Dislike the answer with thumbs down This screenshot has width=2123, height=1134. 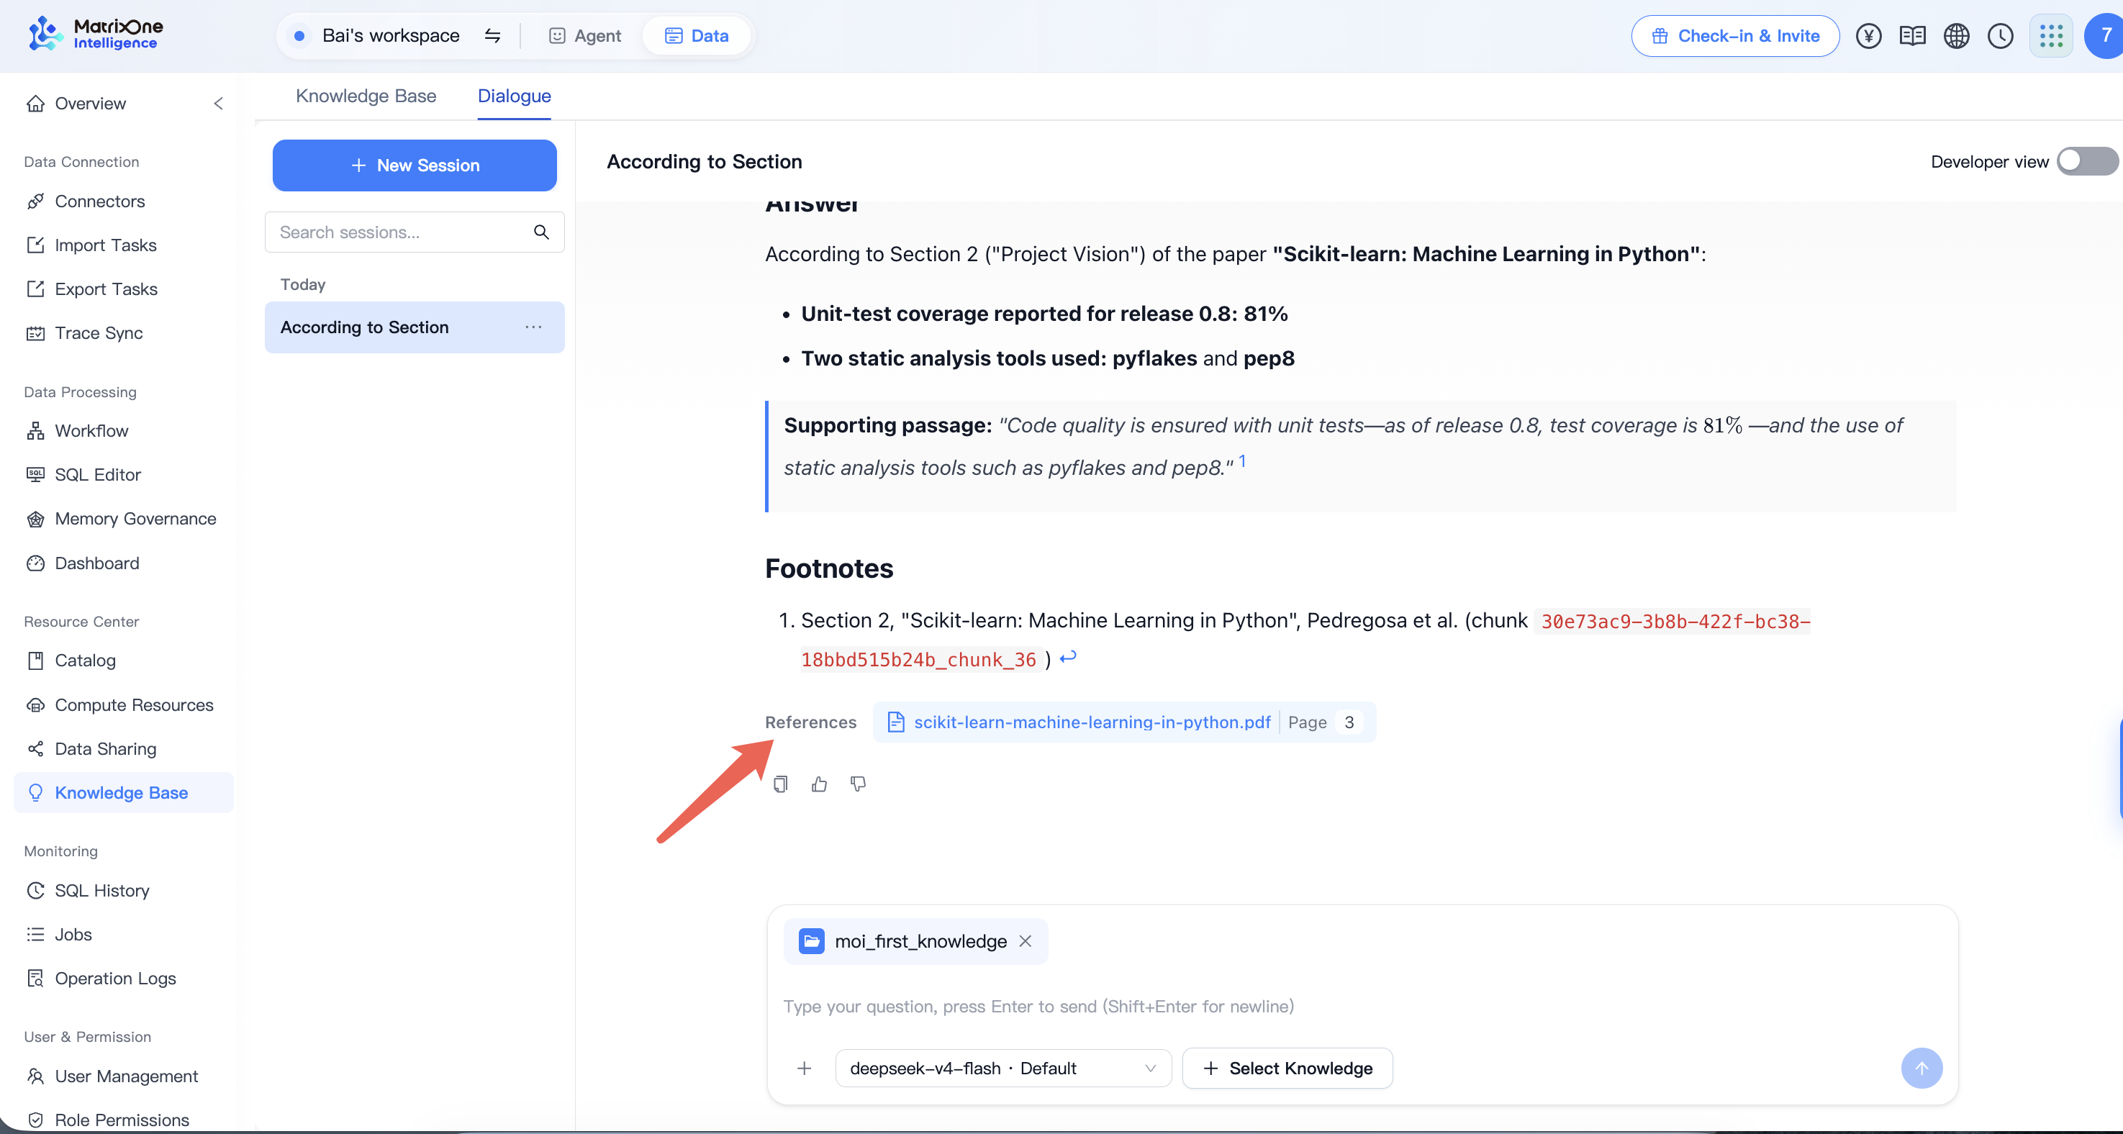(x=858, y=784)
